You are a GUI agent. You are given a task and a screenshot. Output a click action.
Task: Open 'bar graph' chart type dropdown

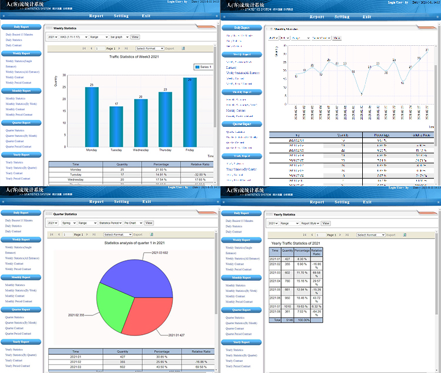(x=119, y=37)
